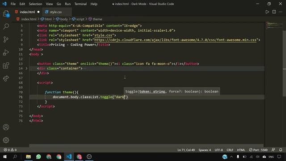Click the ENG language indicator in tray
286x161 pixels.
pos(271,157)
